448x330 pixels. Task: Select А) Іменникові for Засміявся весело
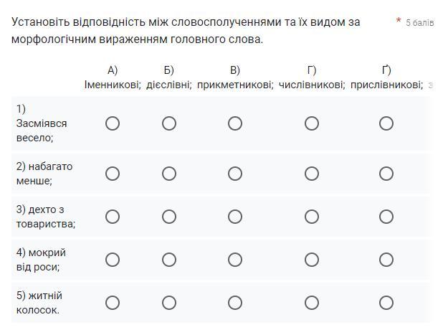113,123
